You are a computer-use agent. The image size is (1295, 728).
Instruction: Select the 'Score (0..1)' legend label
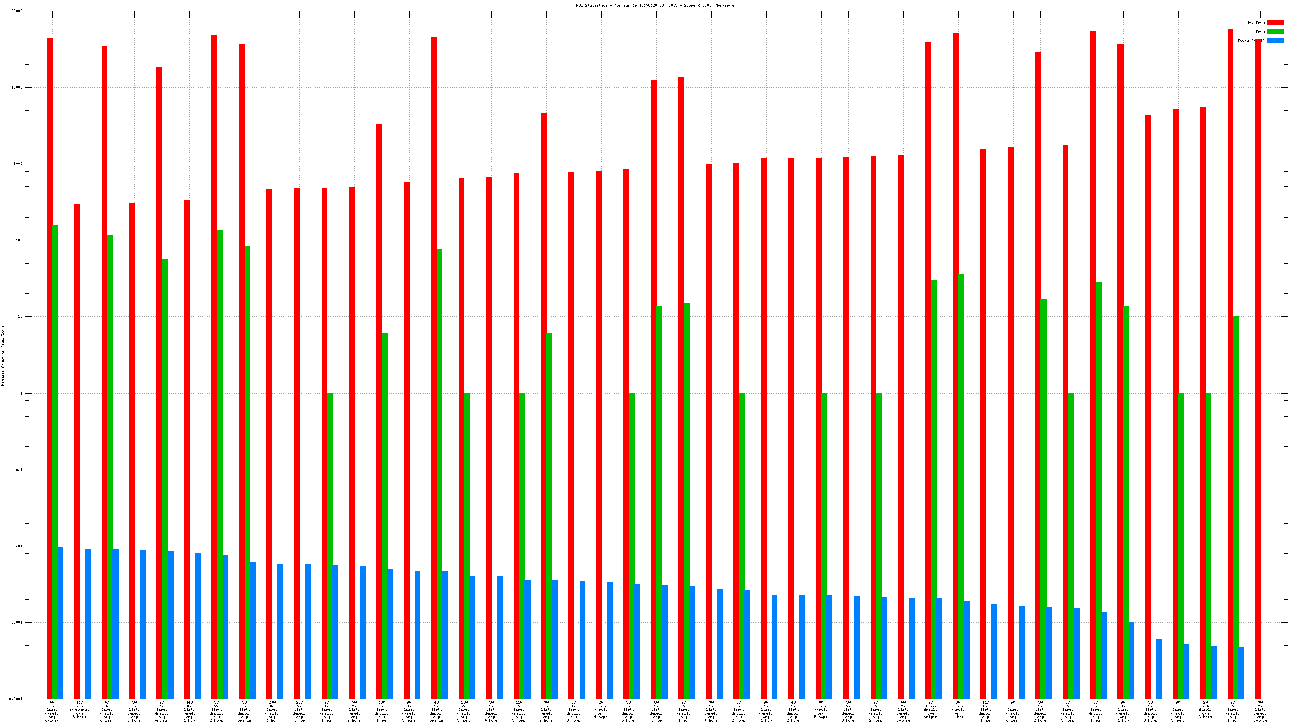tap(1251, 41)
